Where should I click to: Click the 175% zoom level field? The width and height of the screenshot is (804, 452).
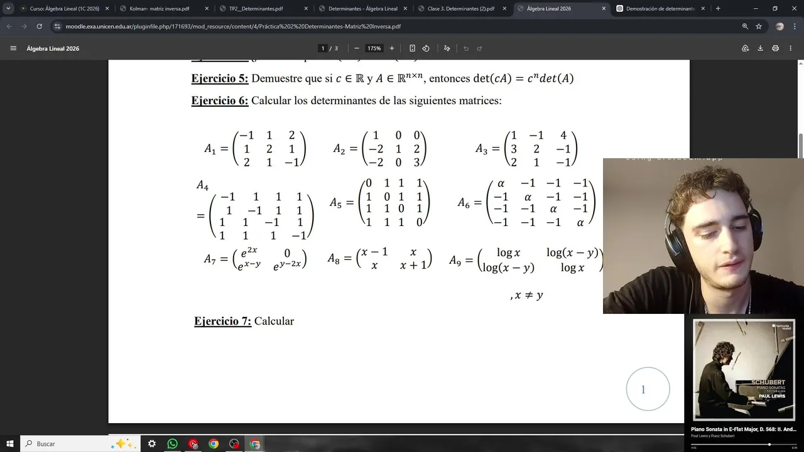coord(374,48)
